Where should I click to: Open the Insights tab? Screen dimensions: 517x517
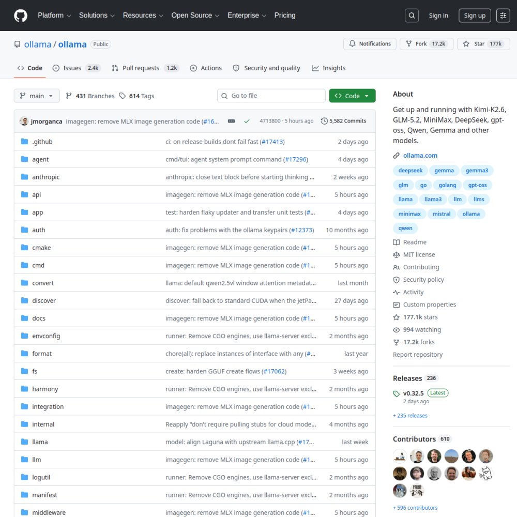coord(328,68)
